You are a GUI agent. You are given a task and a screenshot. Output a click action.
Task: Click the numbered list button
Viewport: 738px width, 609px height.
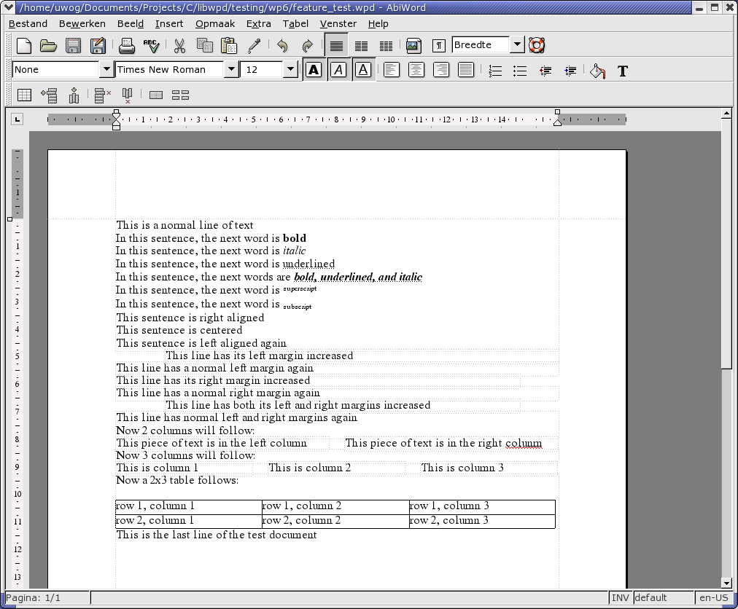[x=495, y=71]
